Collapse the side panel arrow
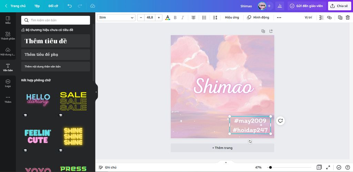Viewport: 353px width, 172px height. pyautogui.click(x=96, y=92)
